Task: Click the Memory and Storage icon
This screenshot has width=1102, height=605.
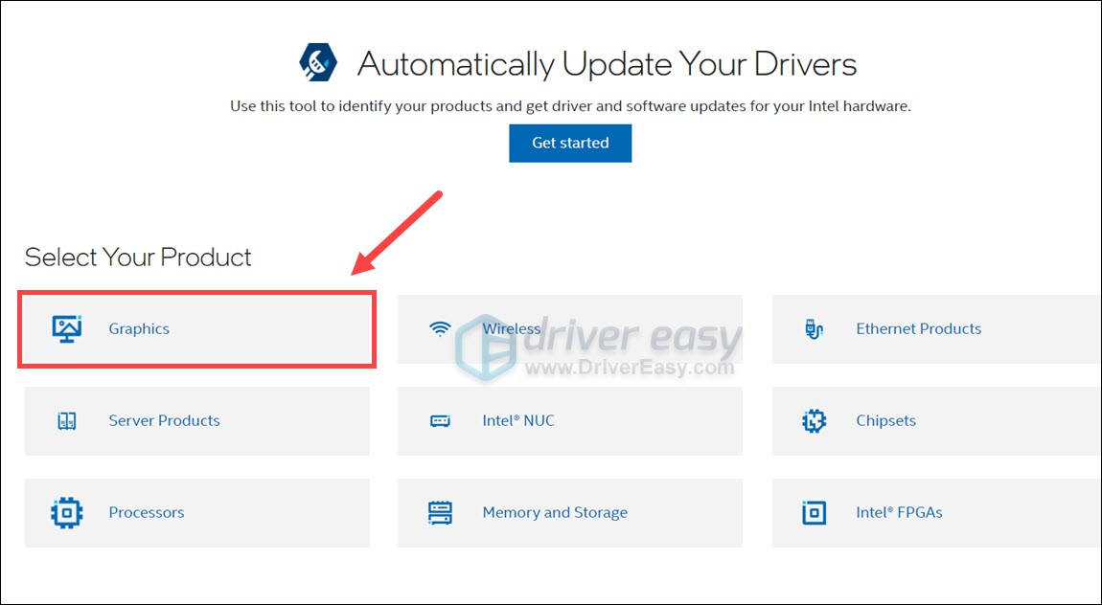Action: point(439,512)
